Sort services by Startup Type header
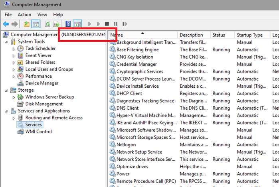 (252, 35)
